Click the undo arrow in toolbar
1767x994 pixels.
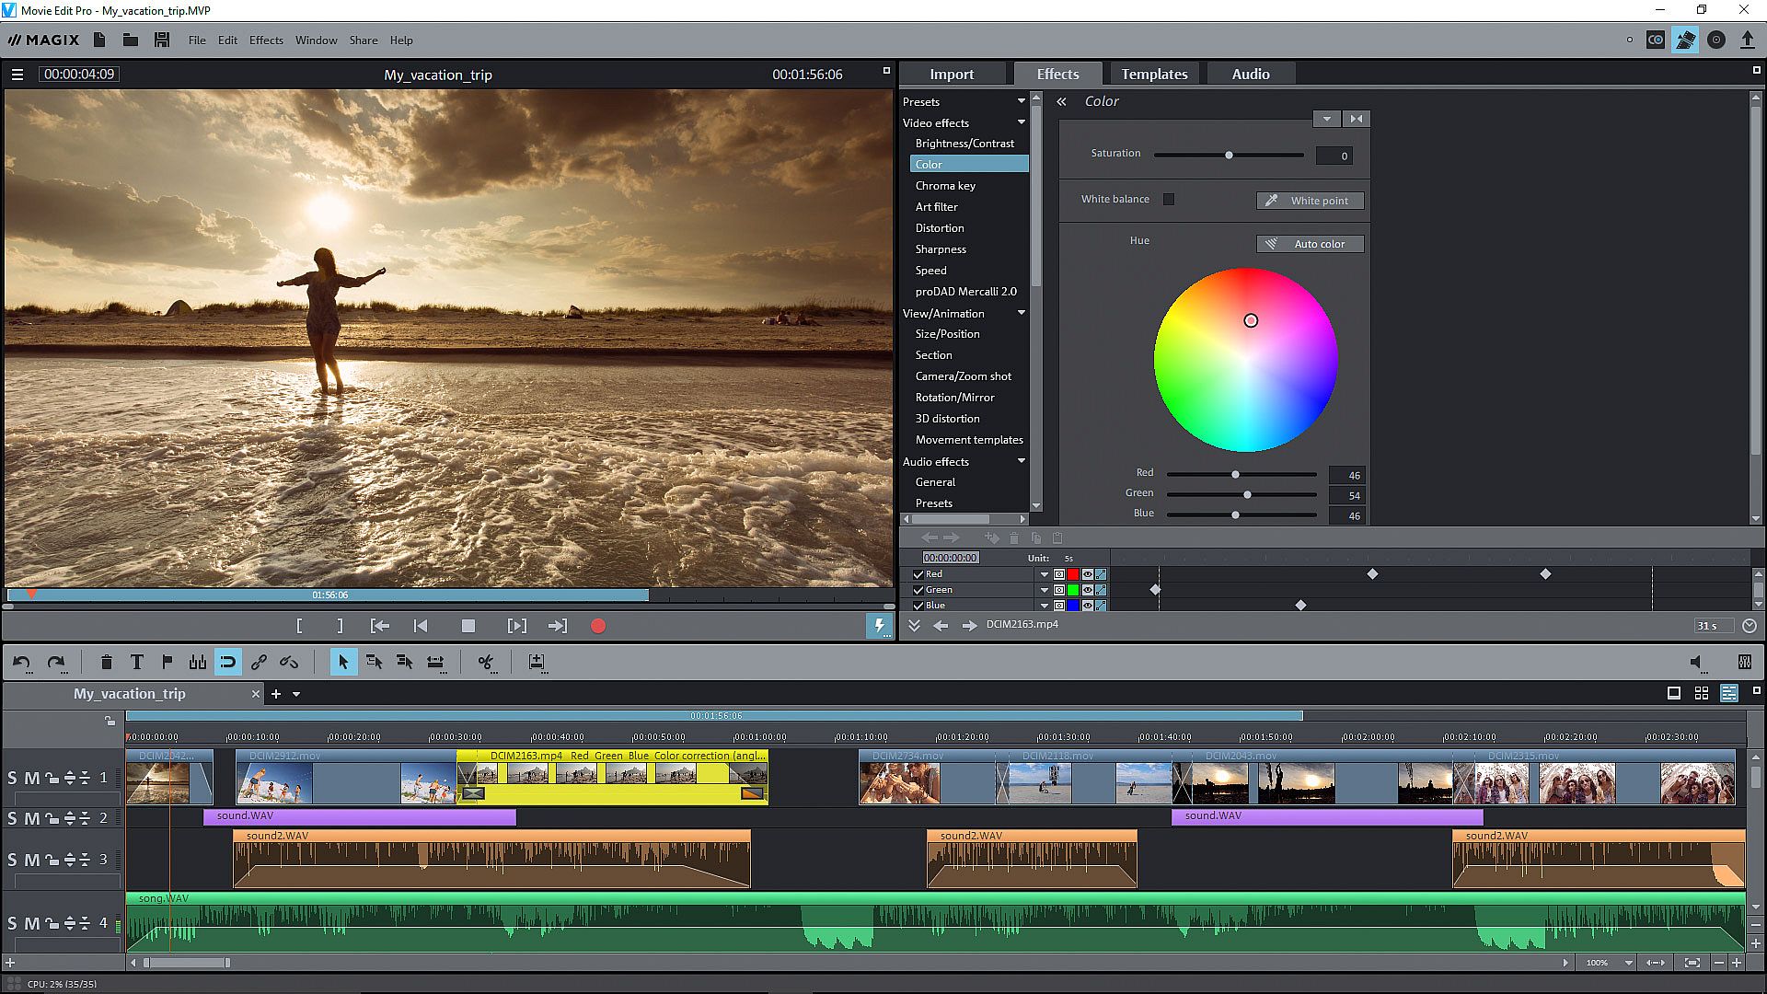tap(22, 662)
